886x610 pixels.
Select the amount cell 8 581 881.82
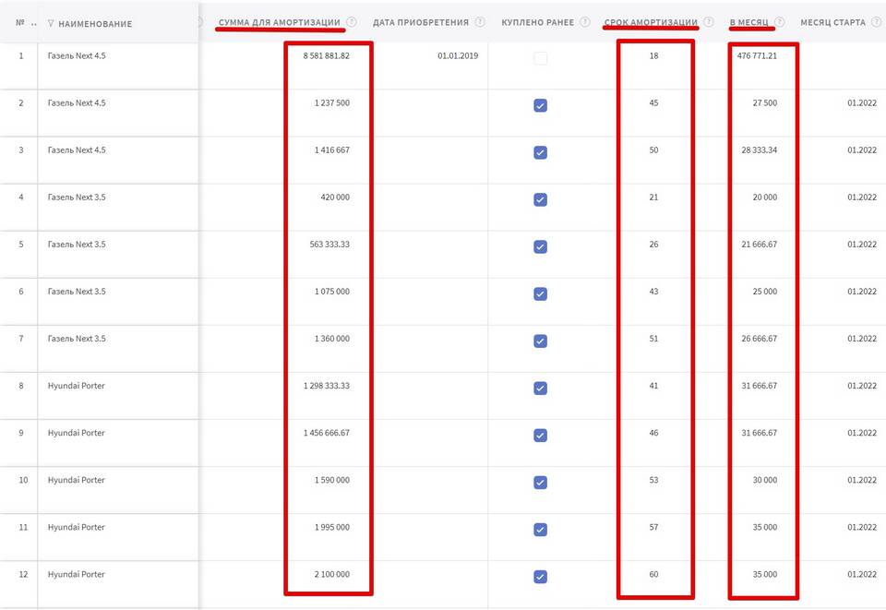(x=326, y=56)
